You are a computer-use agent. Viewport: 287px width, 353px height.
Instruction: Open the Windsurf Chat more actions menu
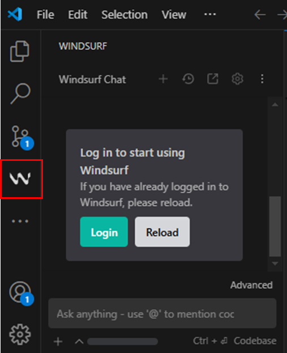(x=262, y=79)
